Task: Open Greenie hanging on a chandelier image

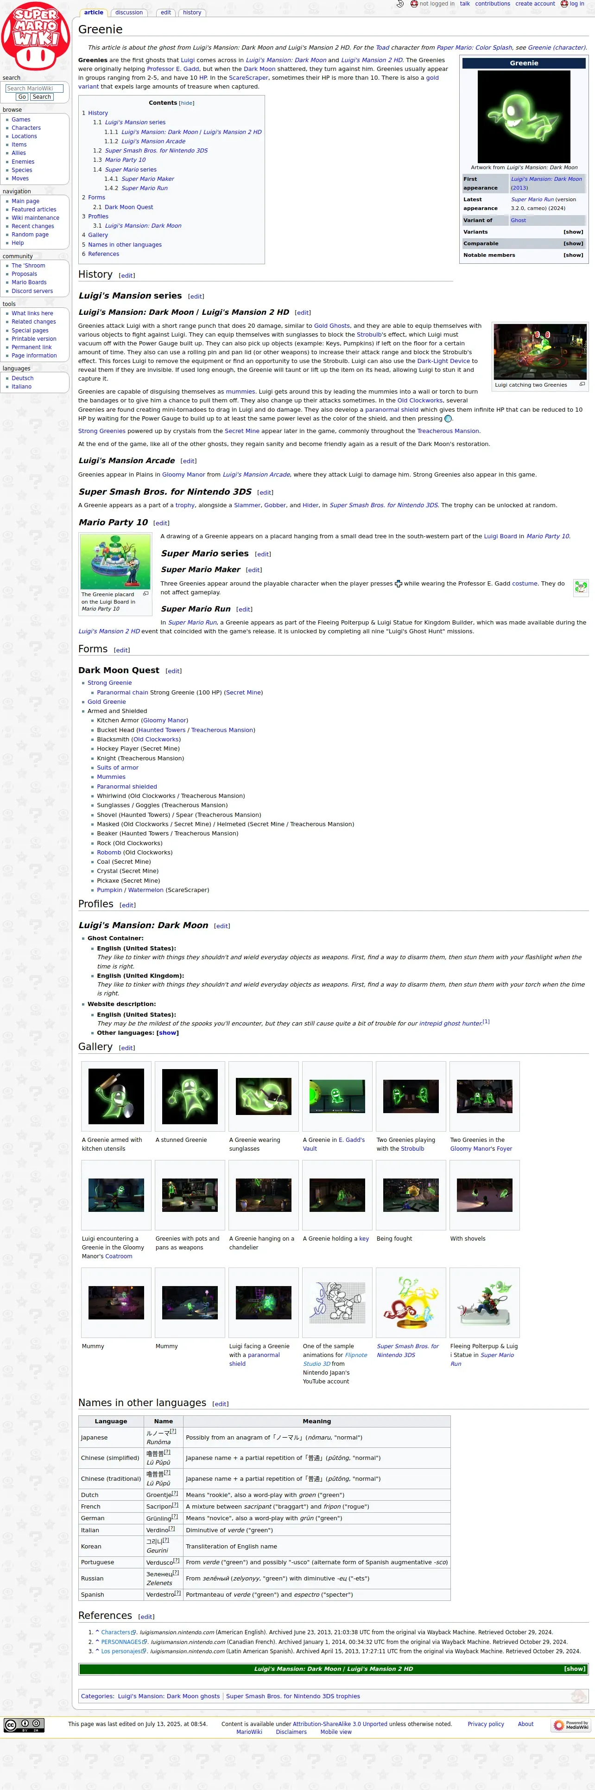Action: point(264,1195)
